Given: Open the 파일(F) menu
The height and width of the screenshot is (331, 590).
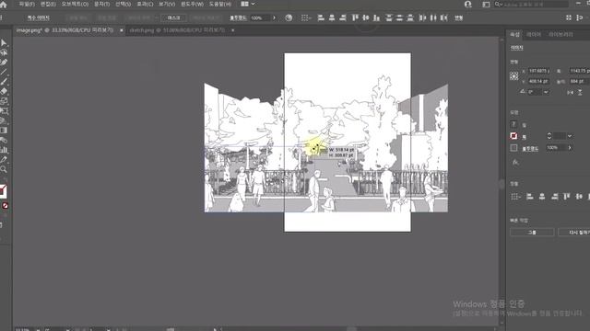Looking at the screenshot, I should [x=27, y=4].
